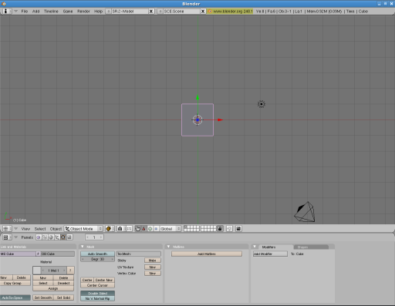Click the camera object in viewport
395x306 pixels.
[305, 212]
